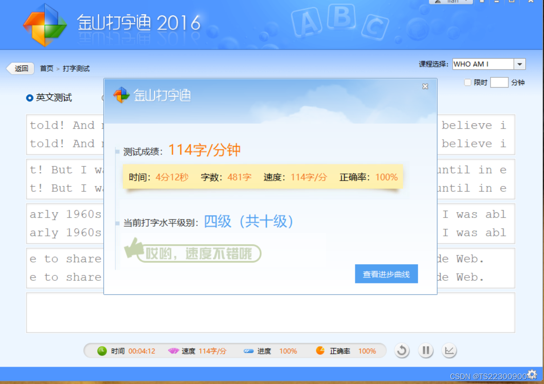
Task: Open the 课程选择 WHO AM I dropdown
Action: tap(520, 64)
